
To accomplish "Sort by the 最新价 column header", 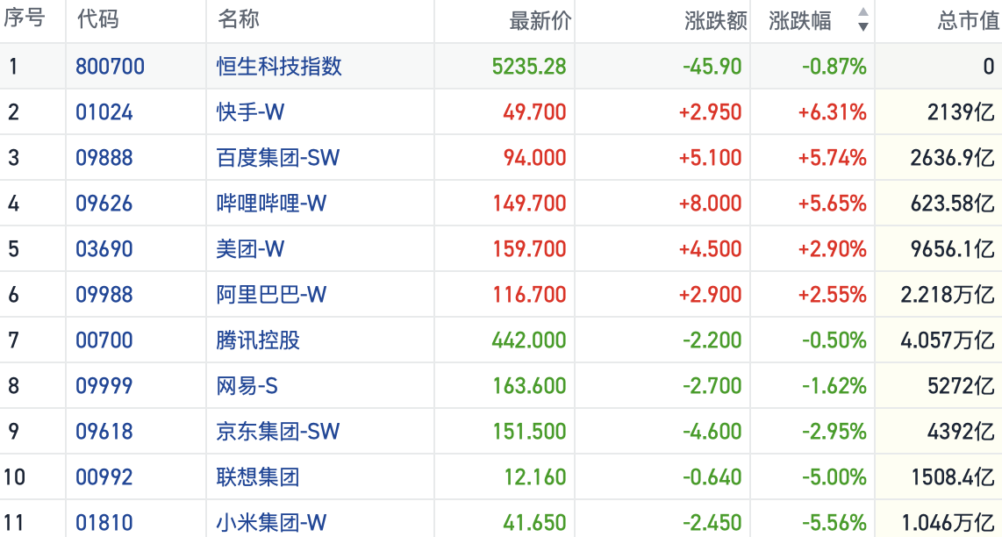I will click(540, 21).
